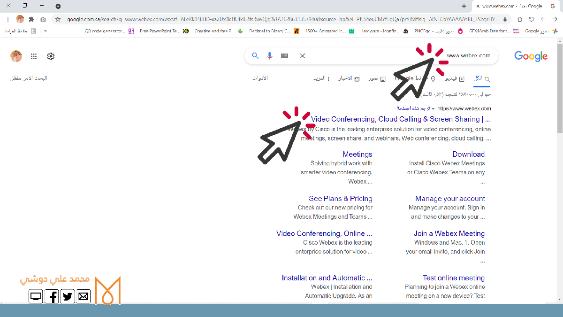Open the Google apps grid
Viewport: 563px width, 317px height.
(x=34, y=56)
